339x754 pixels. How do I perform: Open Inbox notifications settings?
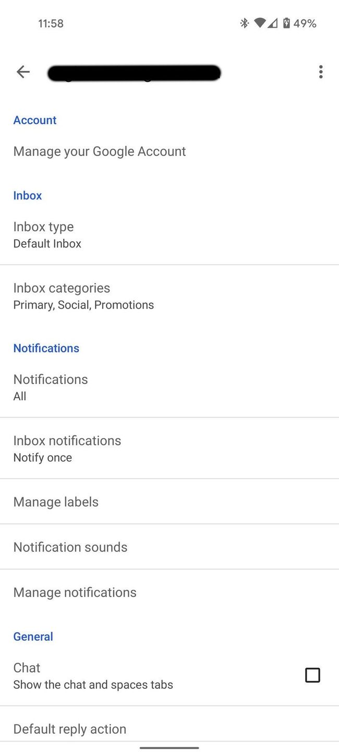[169, 448]
